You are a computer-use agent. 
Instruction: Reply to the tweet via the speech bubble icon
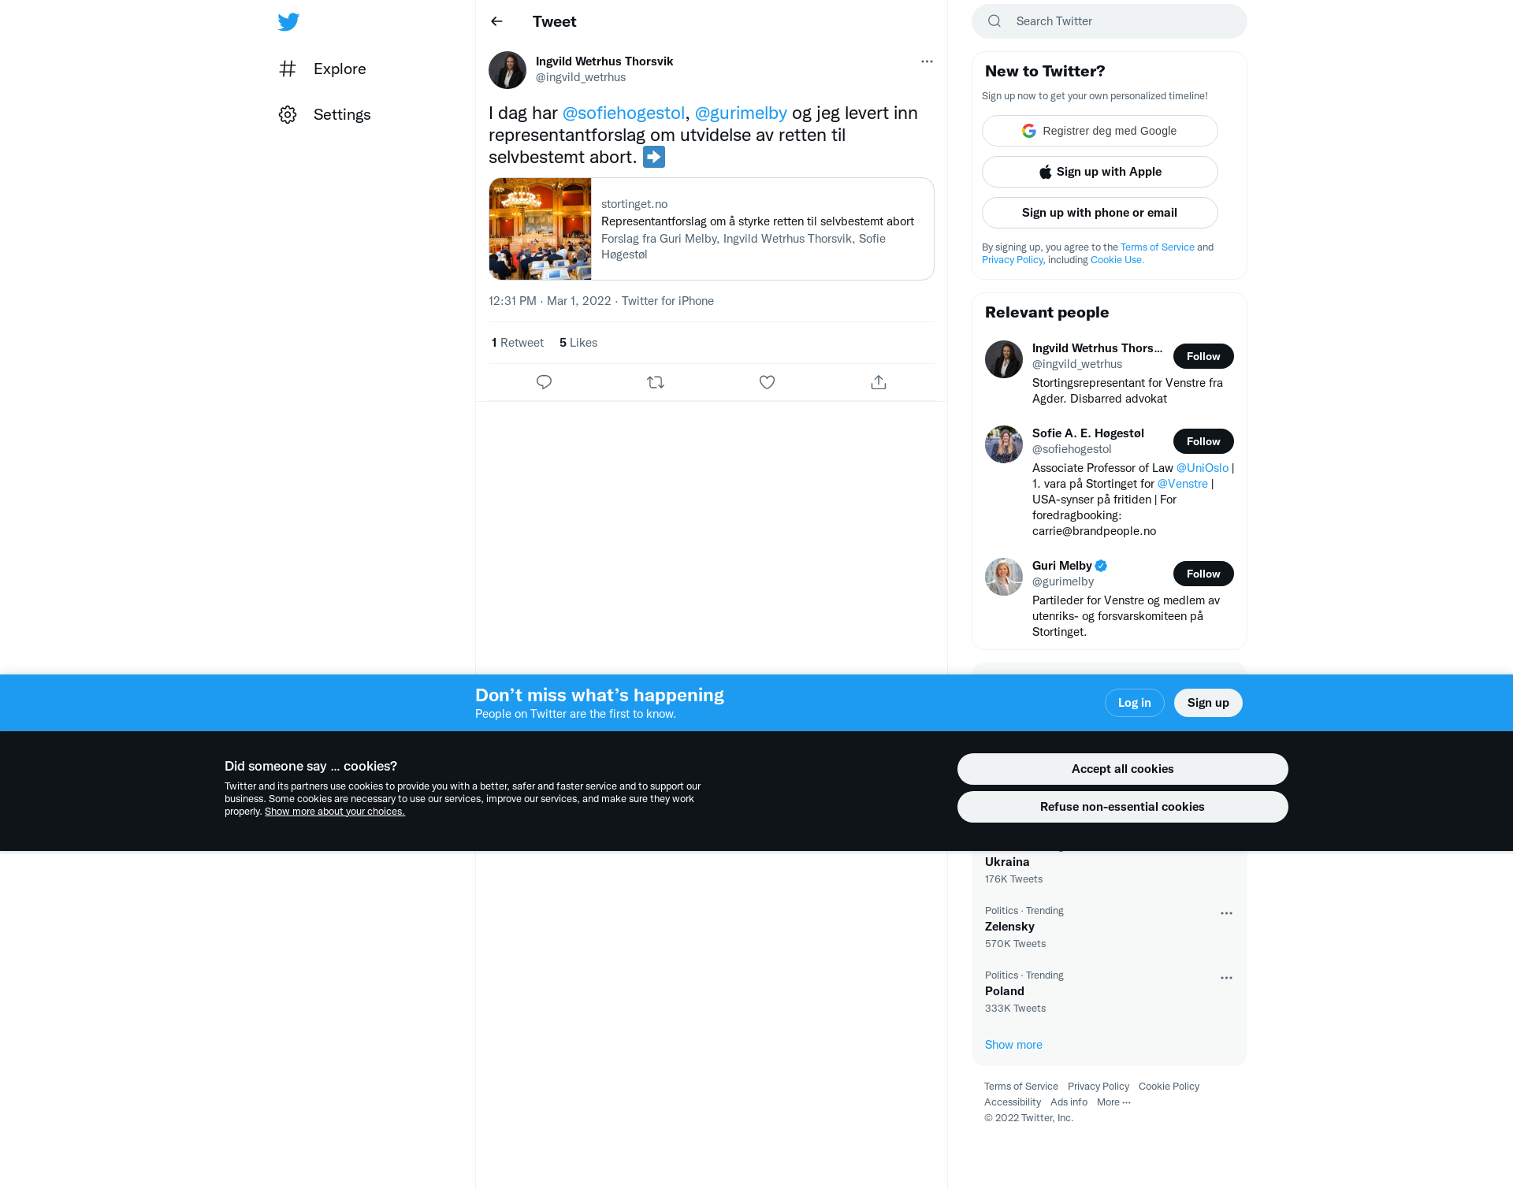(x=544, y=382)
